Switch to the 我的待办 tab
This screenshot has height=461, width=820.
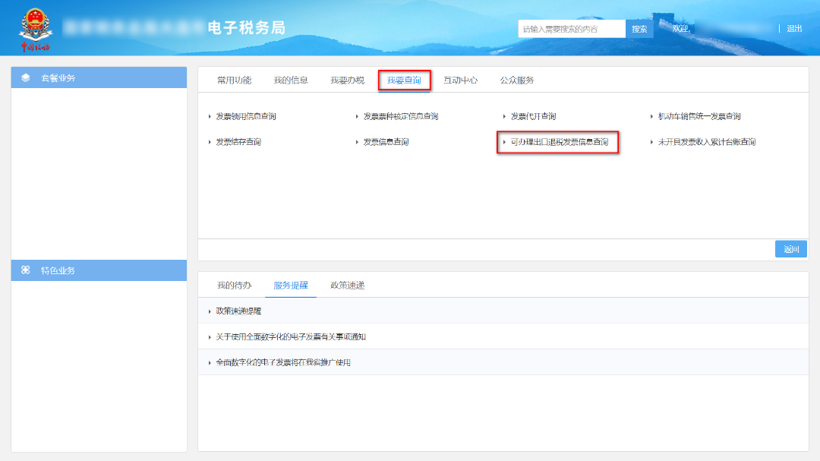coord(235,285)
